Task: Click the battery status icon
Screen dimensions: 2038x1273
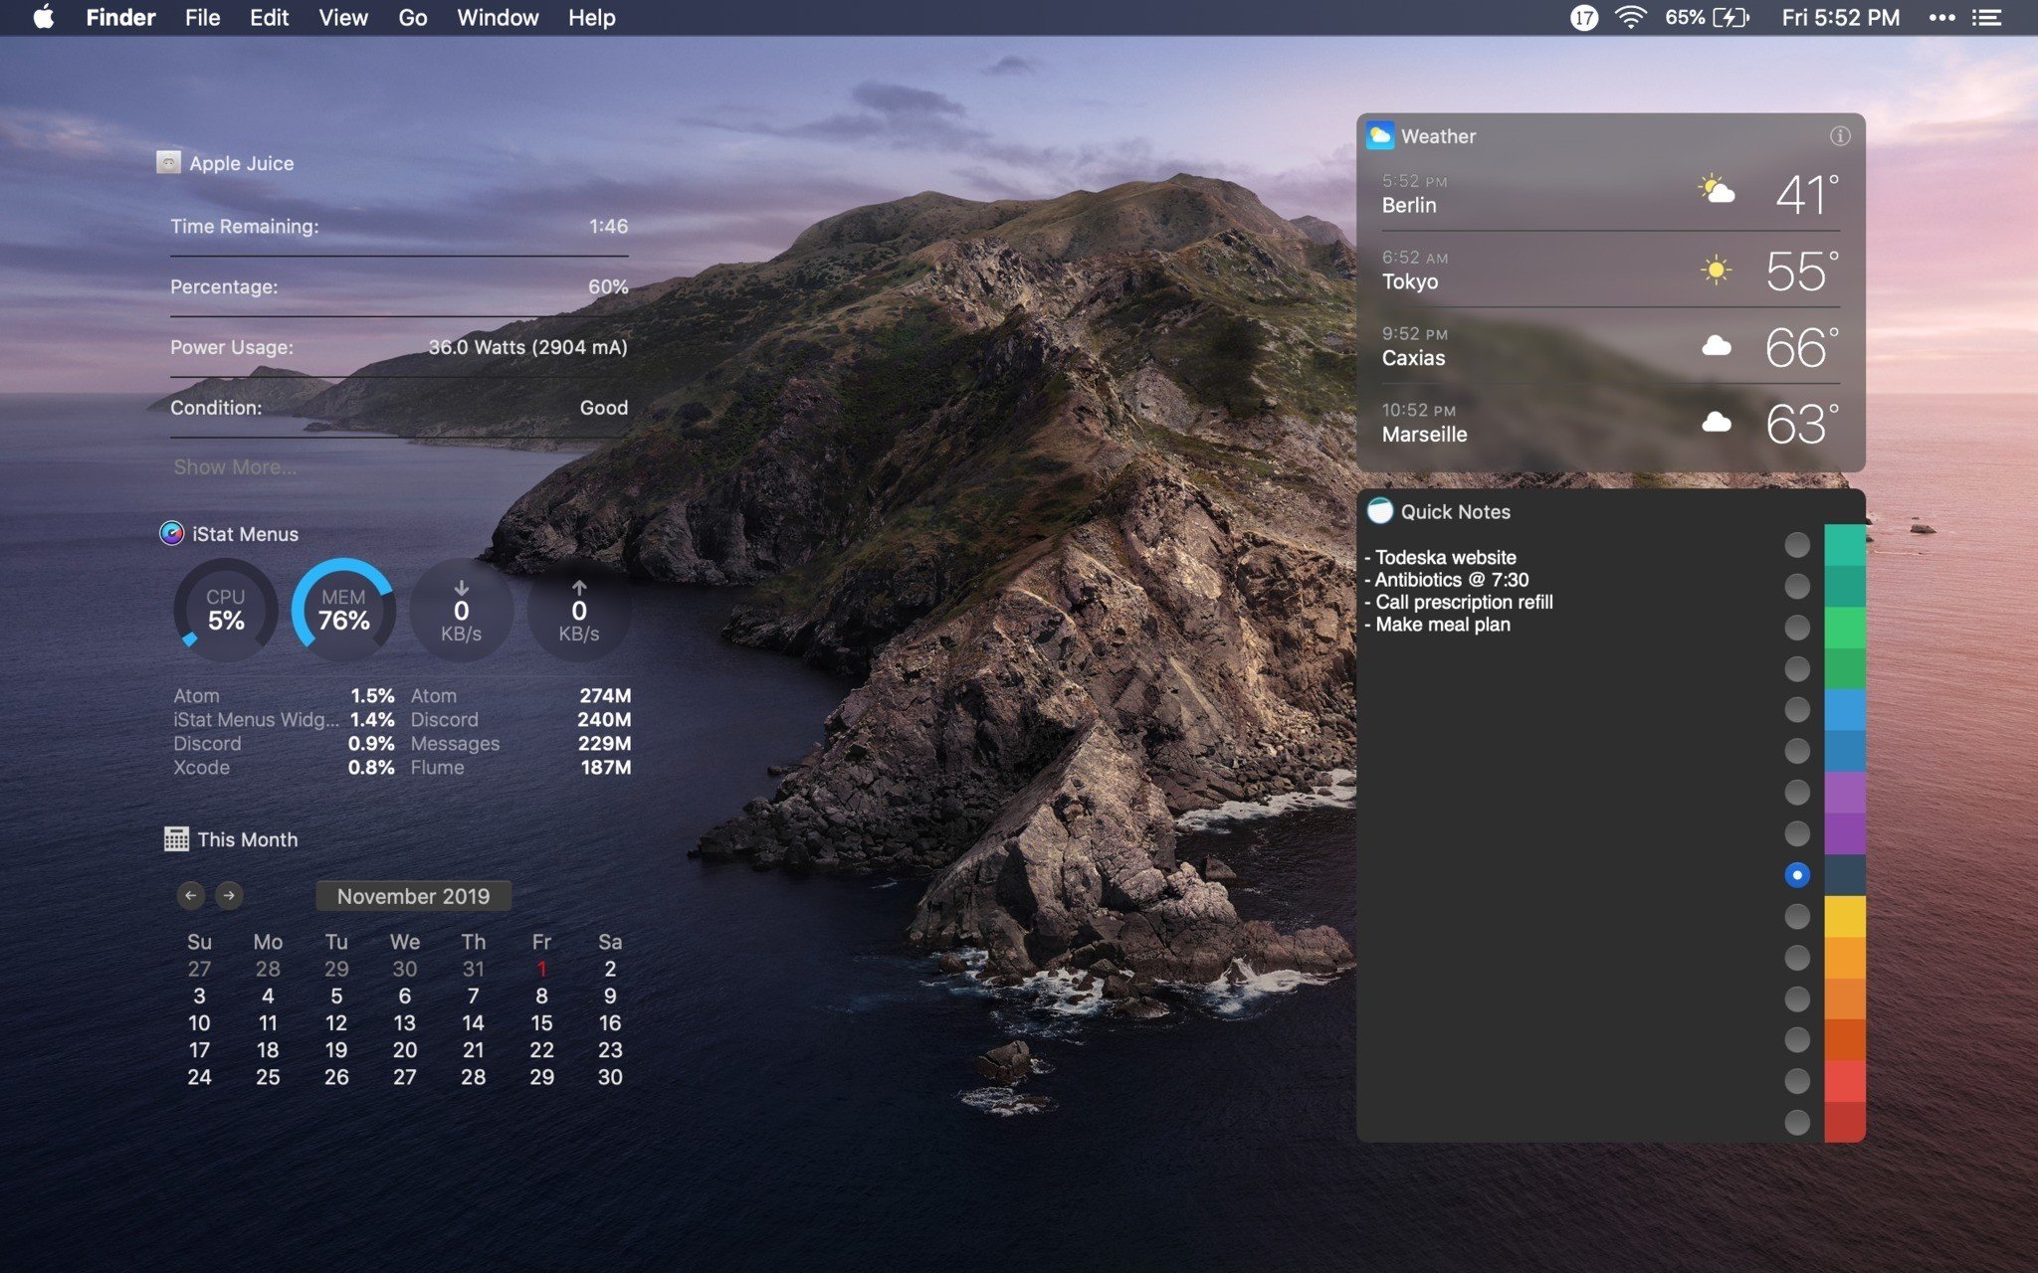Action: [1731, 18]
